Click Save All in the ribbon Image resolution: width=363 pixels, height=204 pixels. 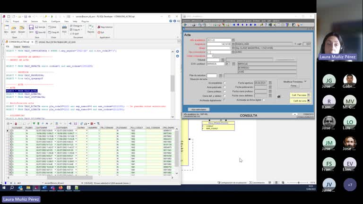[x=40, y=33]
